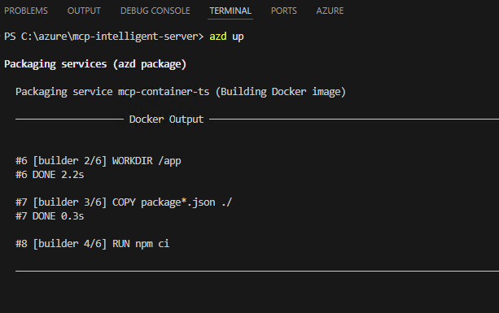Image resolution: width=499 pixels, height=313 pixels.
Task: Click the '#7 DONE 0.3s' line
Action: coord(50,216)
